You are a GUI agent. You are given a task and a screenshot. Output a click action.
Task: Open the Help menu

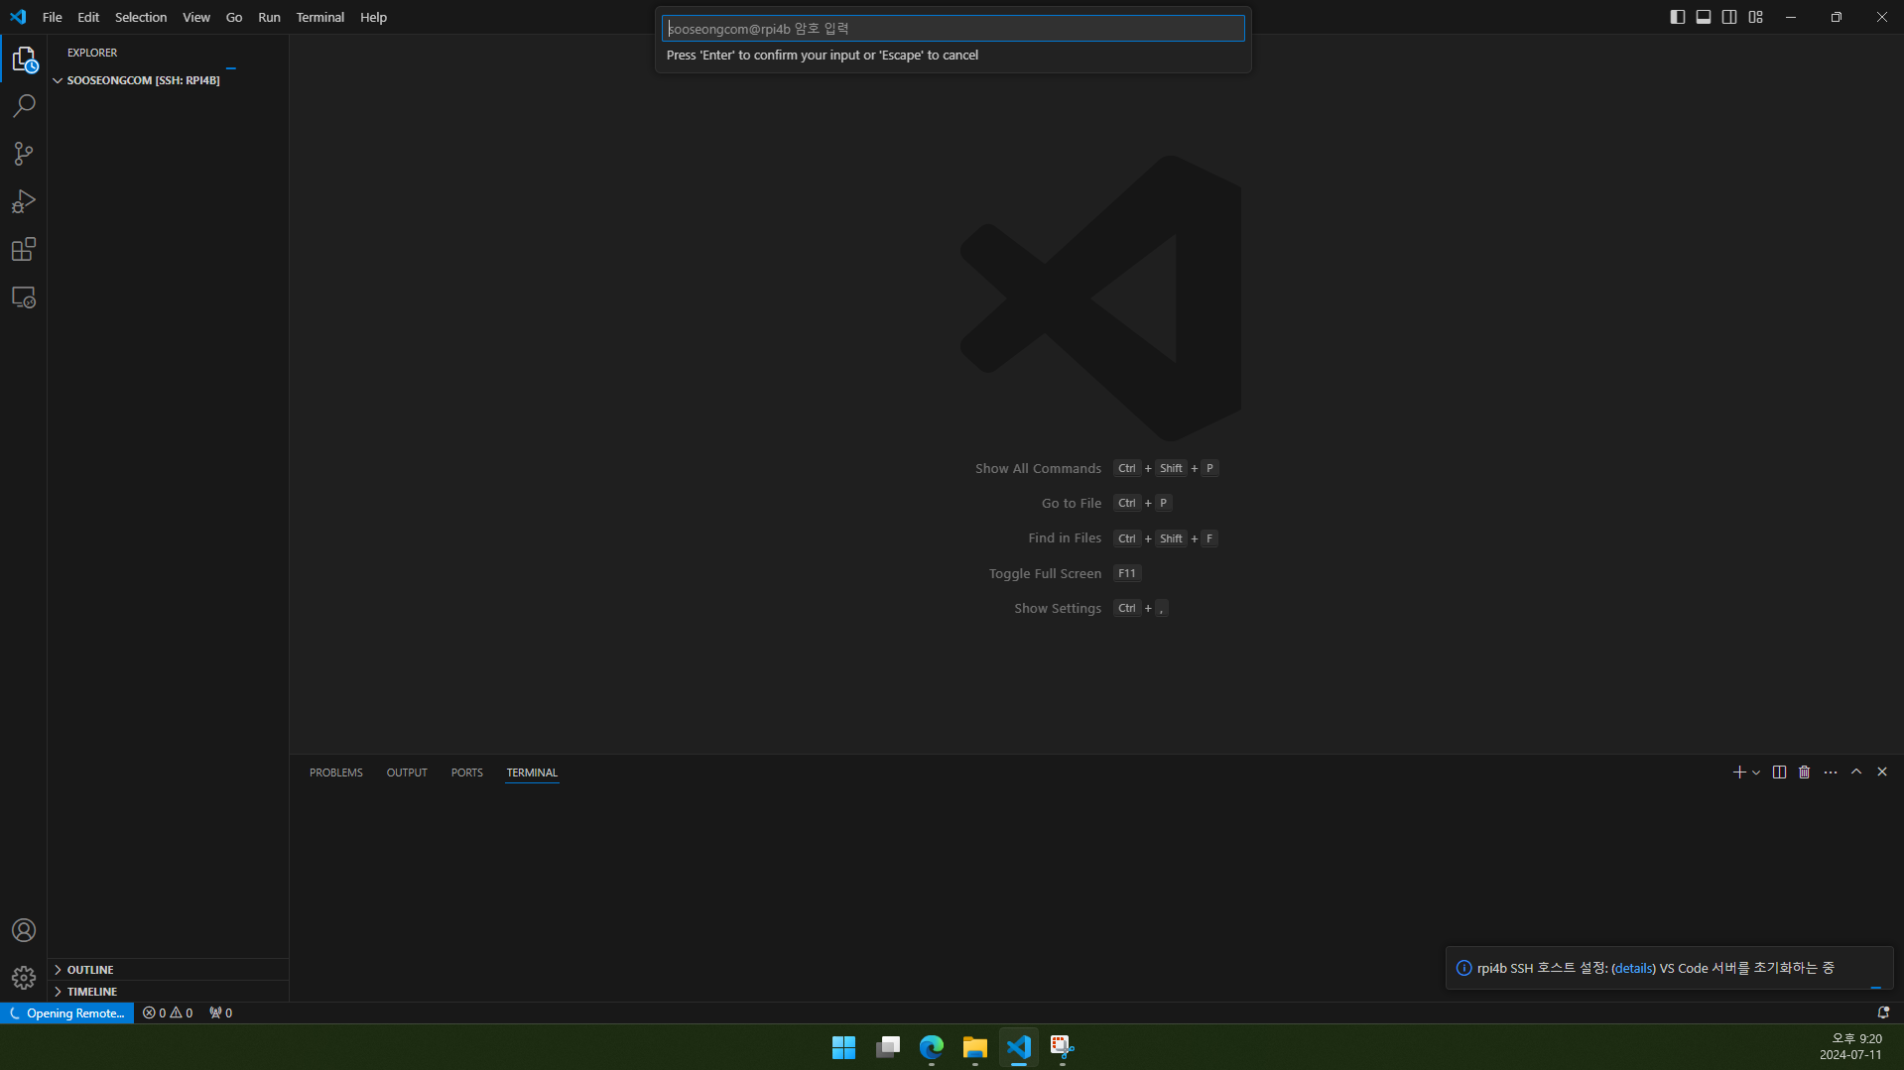374,17
